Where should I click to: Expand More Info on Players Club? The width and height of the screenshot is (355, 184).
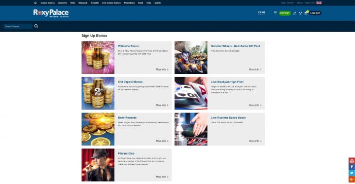162,177
